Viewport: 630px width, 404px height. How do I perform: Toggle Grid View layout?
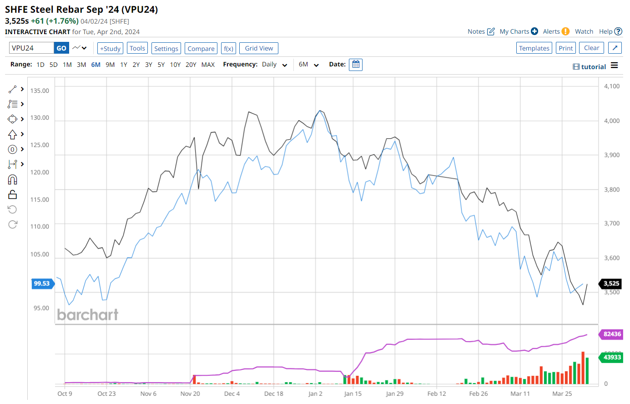(259, 48)
